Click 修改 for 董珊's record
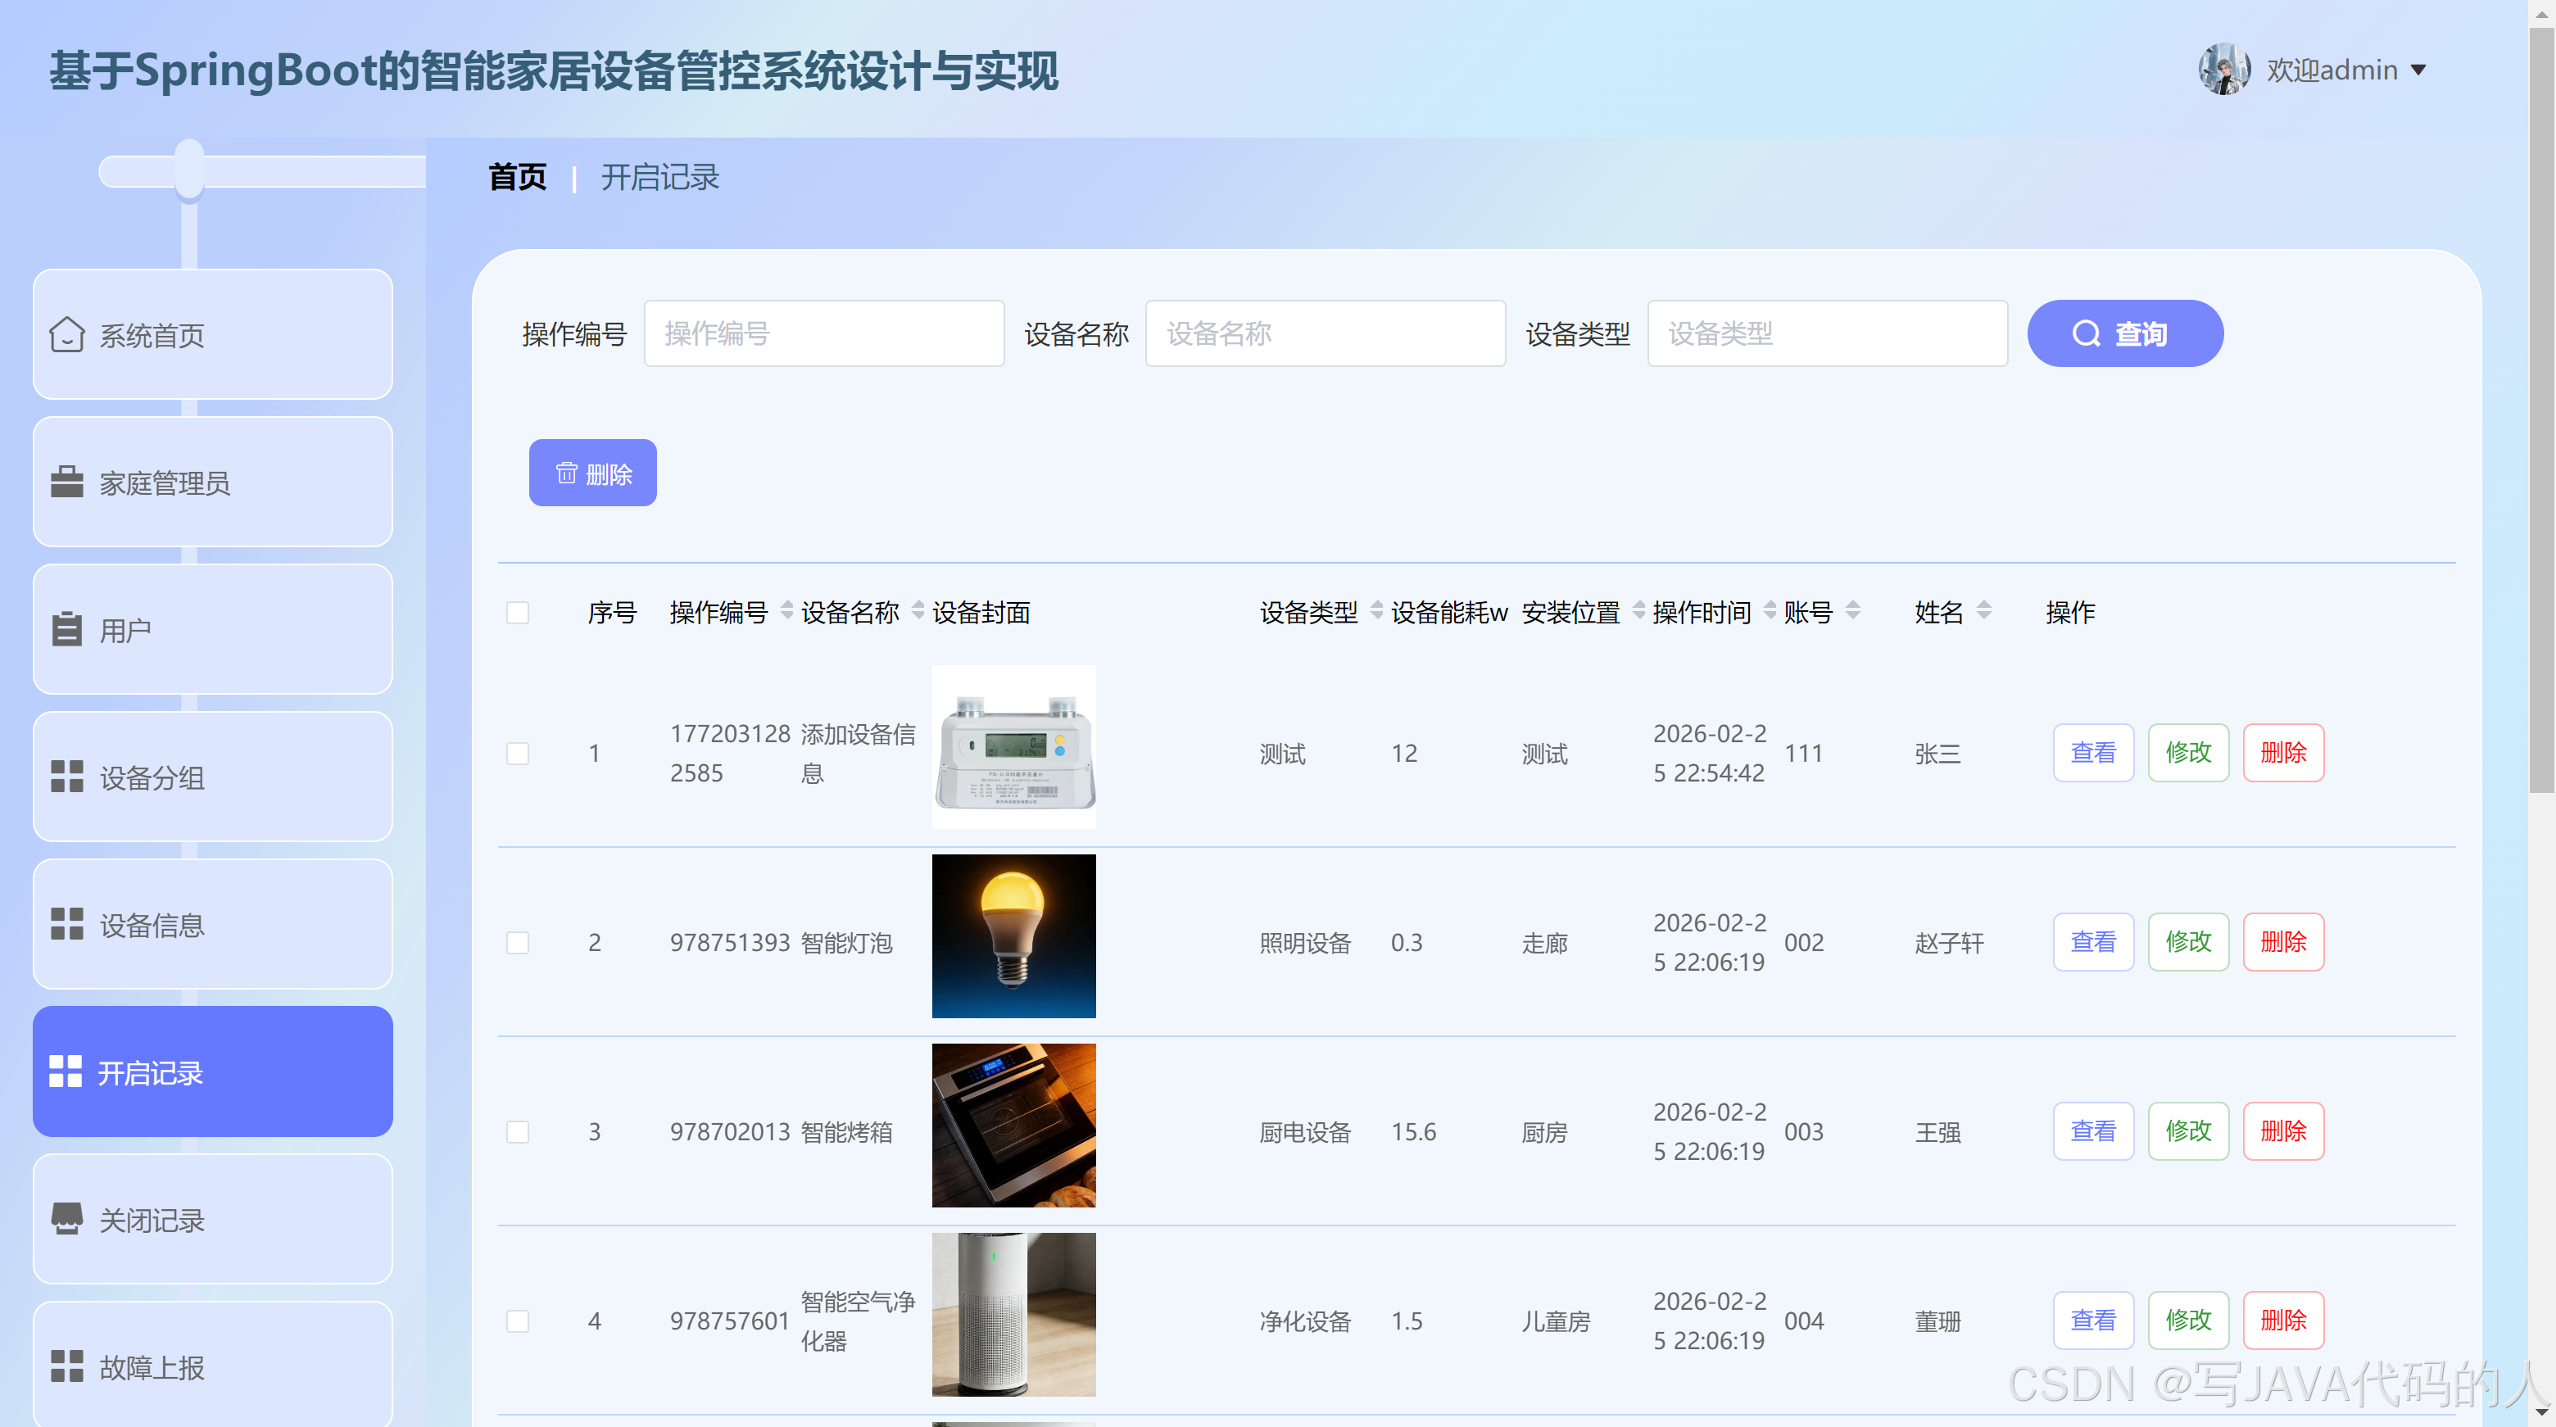Screen dimensions: 2556x1427 (2189, 1321)
